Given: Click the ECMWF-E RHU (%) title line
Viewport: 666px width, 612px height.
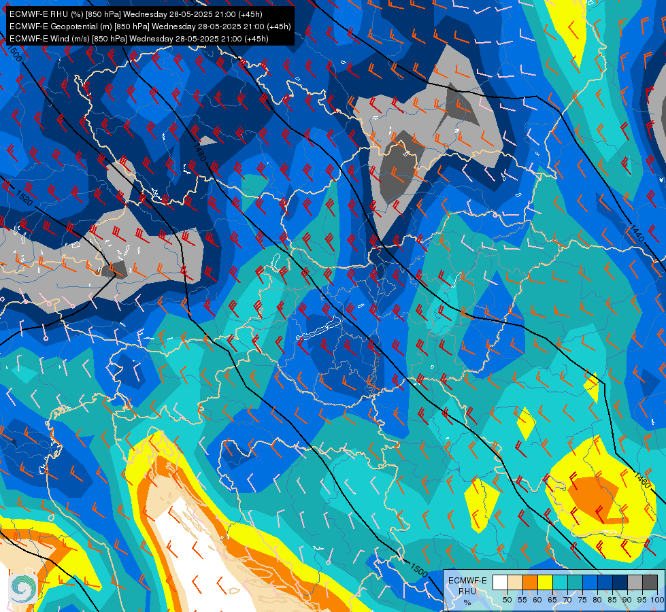Looking at the screenshot, I should coord(136,14).
